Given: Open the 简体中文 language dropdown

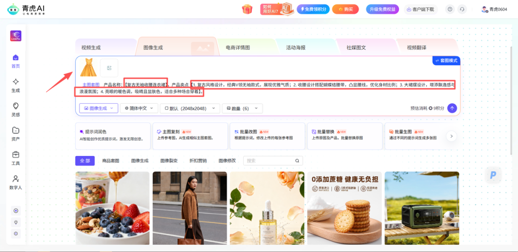Looking at the screenshot, I should [139, 108].
